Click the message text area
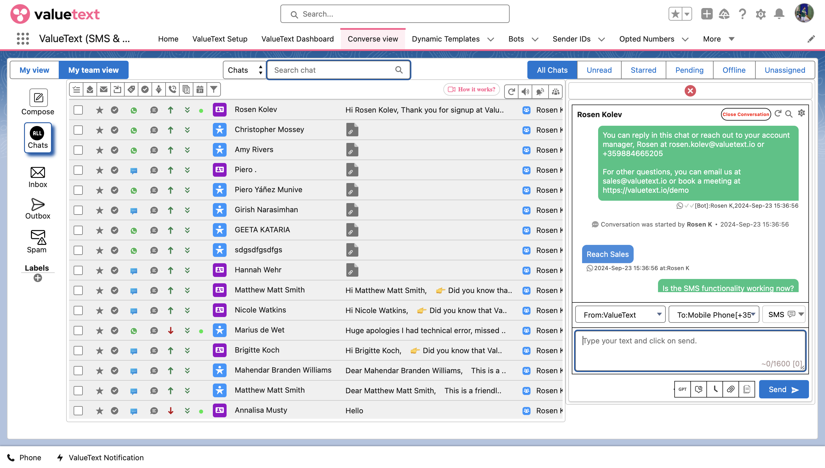The image size is (825, 468). (690, 351)
